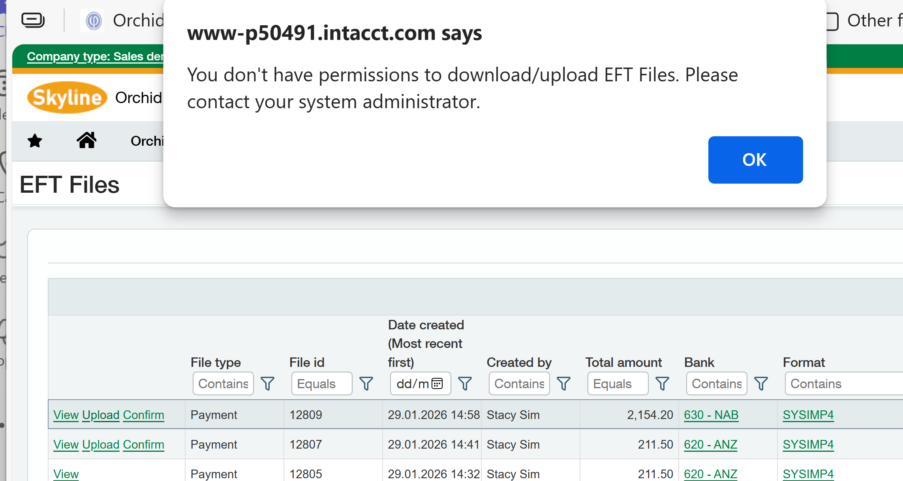The height and width of the screenshot is (481, 903).
Task: Open the 630 - NAB bank link
Action: click(711, 415)
